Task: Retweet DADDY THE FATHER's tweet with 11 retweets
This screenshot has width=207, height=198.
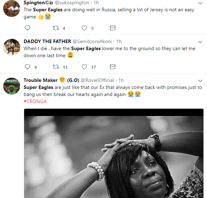Action: tap(56, 67)
